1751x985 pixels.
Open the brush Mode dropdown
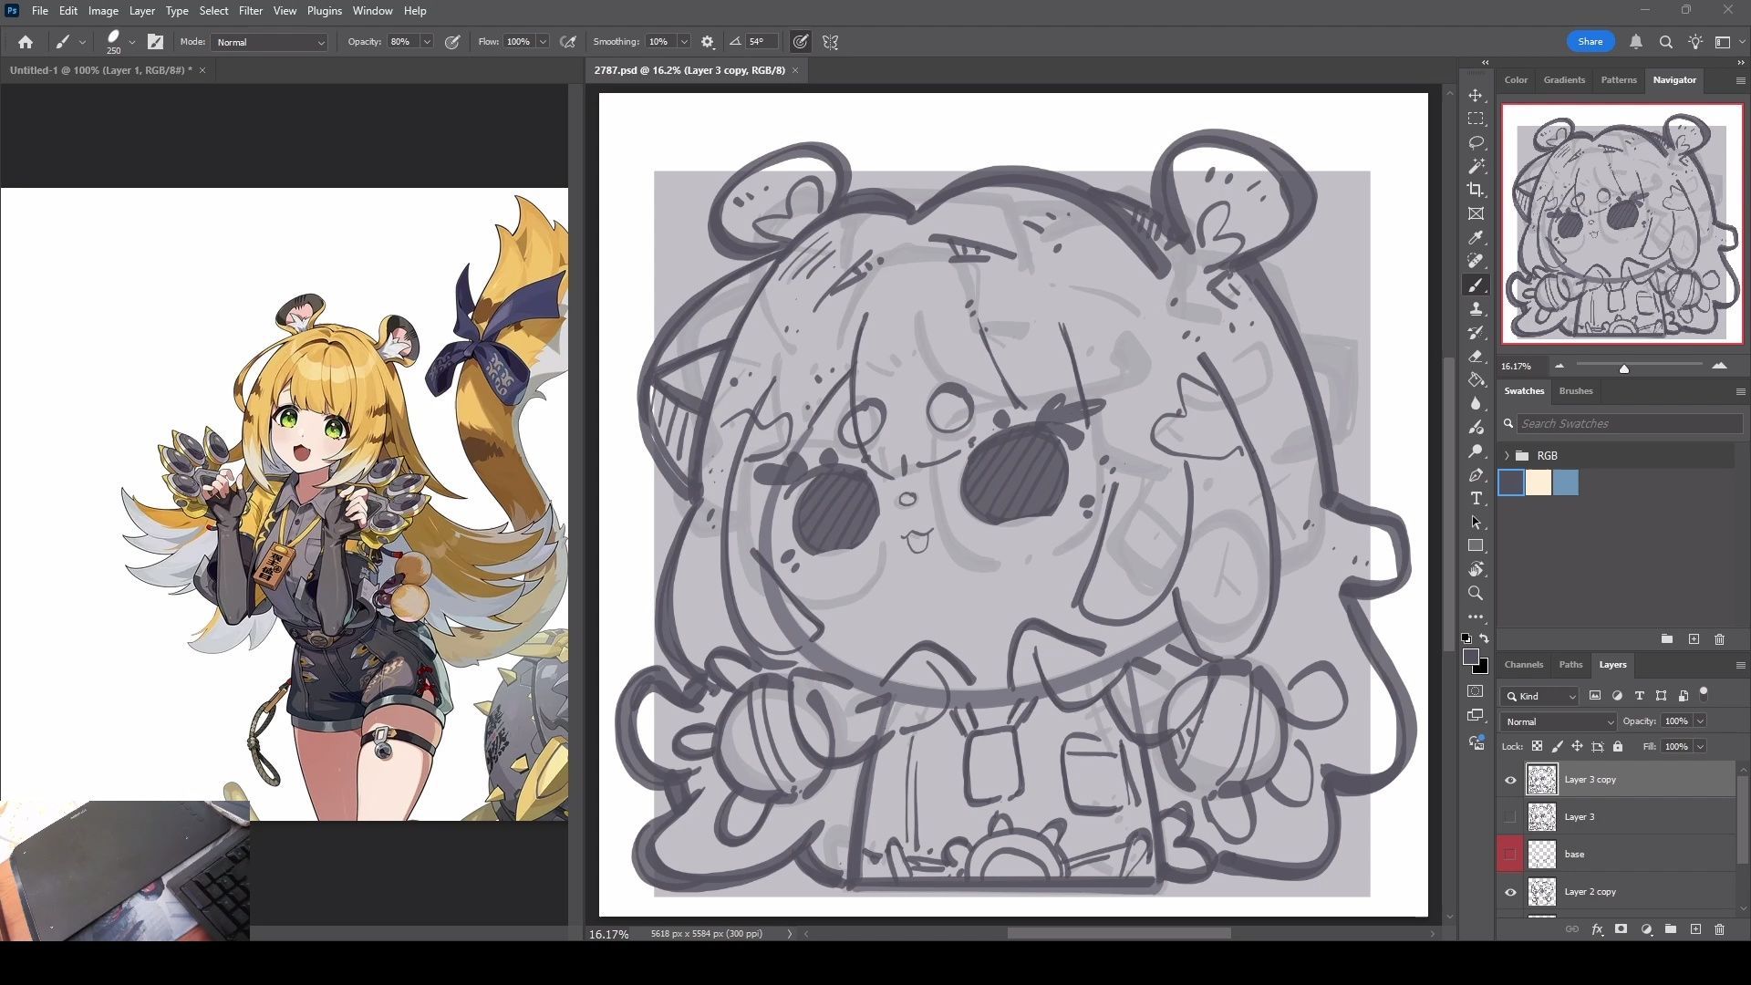pos(269,43)
